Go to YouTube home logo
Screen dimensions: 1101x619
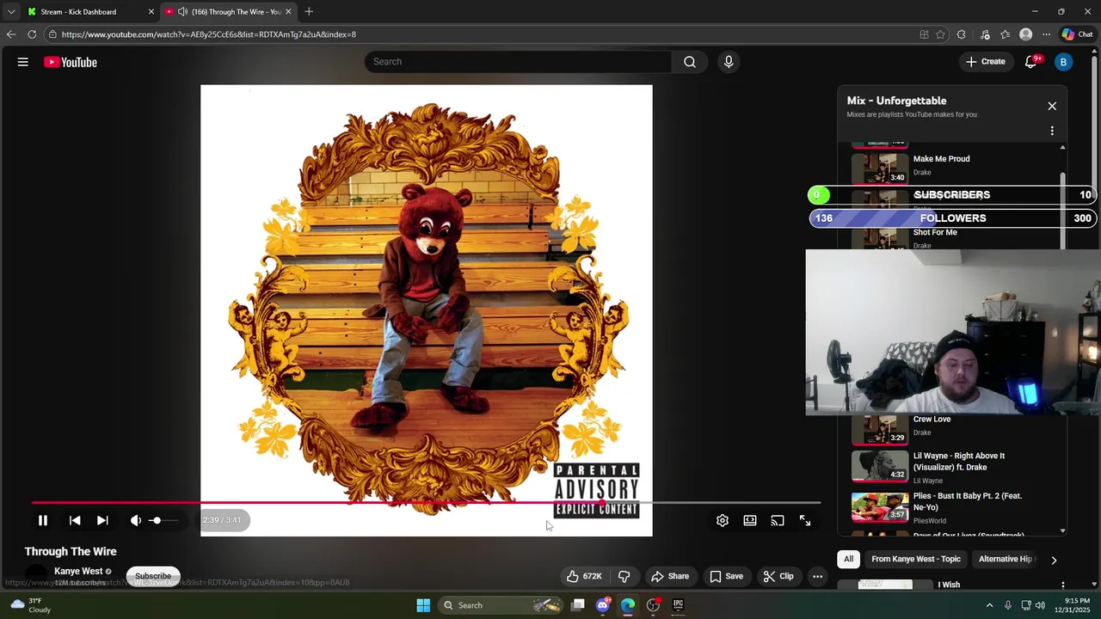[x=71, y=62]
